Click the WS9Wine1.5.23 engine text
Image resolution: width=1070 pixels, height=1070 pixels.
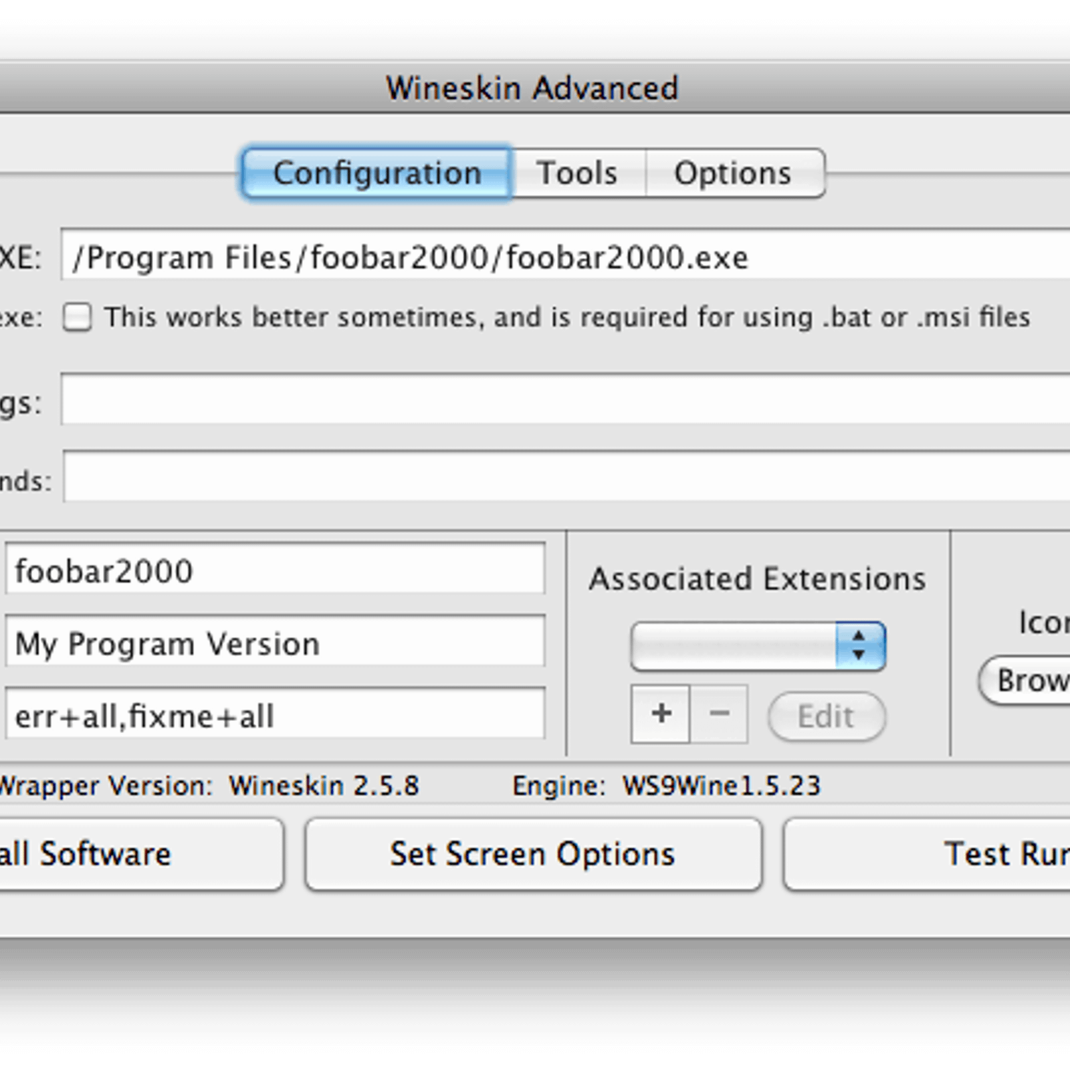[721, 786]
